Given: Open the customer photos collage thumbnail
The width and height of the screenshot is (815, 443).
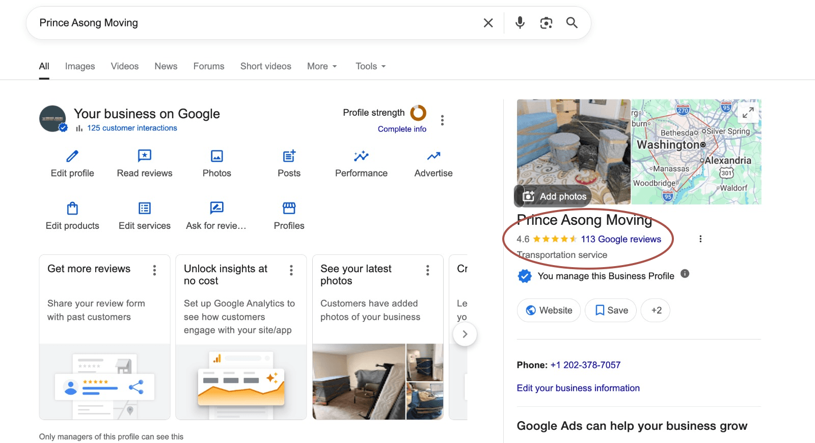Looking at the screenshot, I should (378, 382).
